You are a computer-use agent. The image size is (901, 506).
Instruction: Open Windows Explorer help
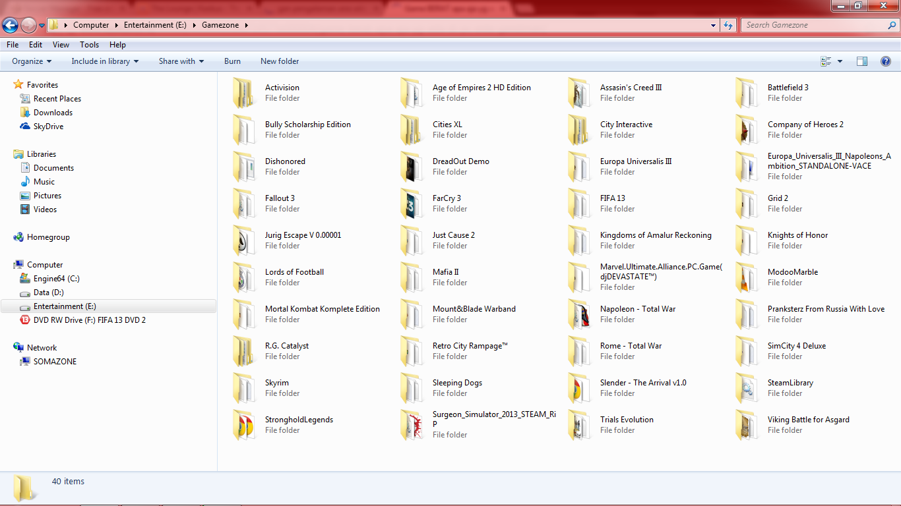[885, 61]
